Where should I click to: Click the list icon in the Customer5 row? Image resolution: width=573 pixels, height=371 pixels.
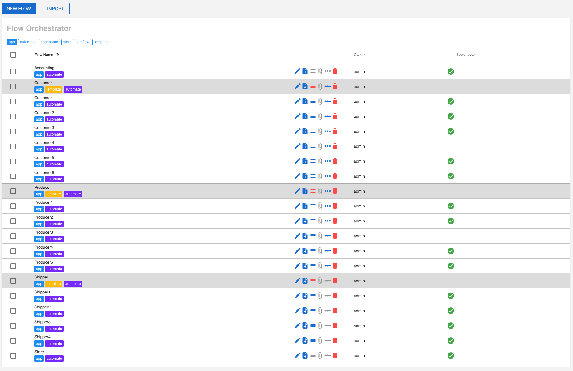coord(312,161)
